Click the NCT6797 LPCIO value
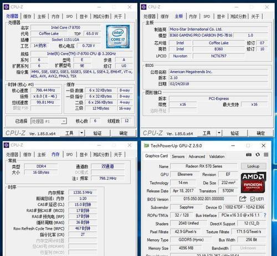277x256 pixels. [x=219, y=56]
